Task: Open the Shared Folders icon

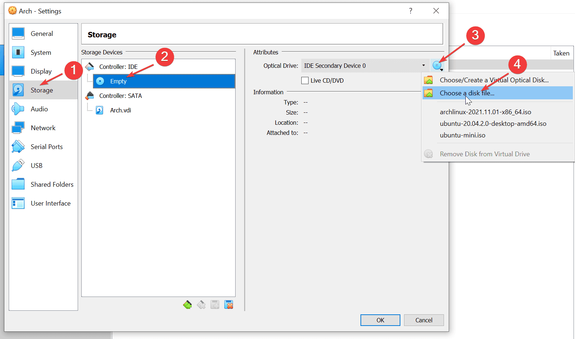Action: [18, 184]
